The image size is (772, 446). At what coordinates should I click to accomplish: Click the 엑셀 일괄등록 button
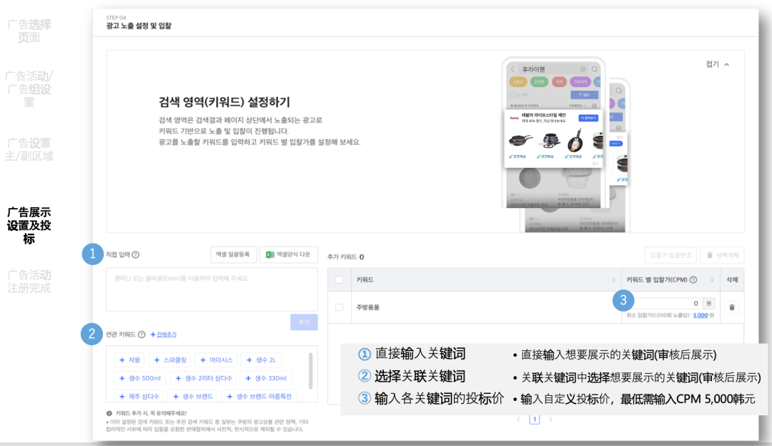click(x=233, y=254)
